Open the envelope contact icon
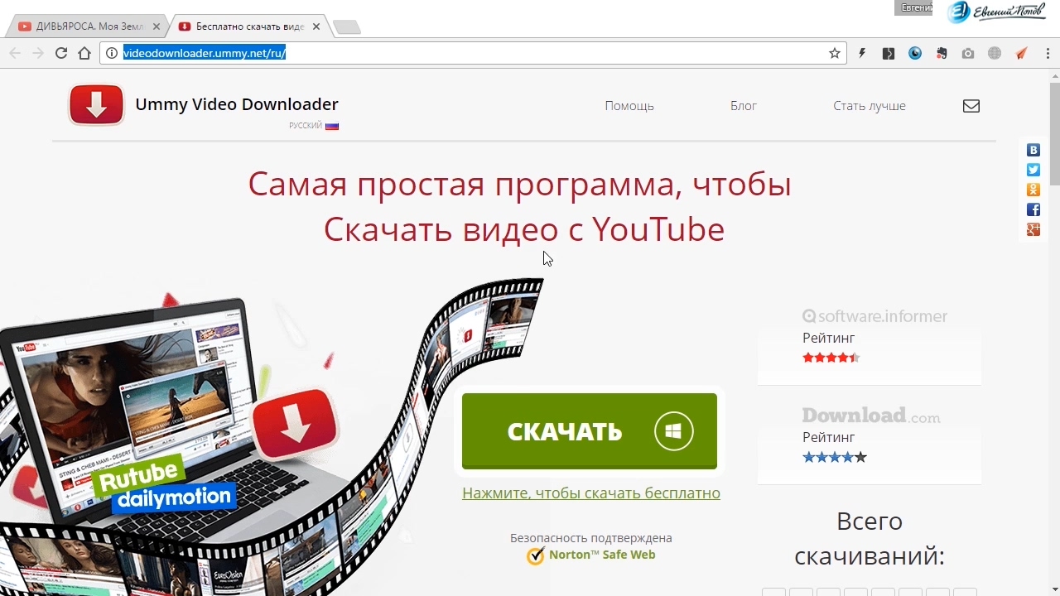The image size is (1060, 596). point(971,106)
